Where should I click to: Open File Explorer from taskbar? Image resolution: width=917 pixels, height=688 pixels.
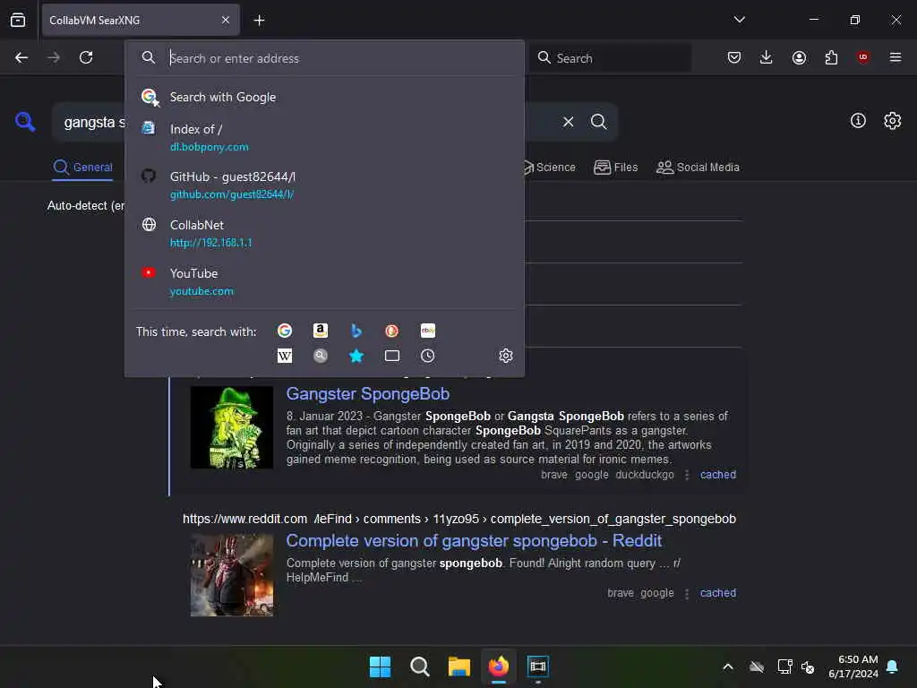[x=459, y=666]
